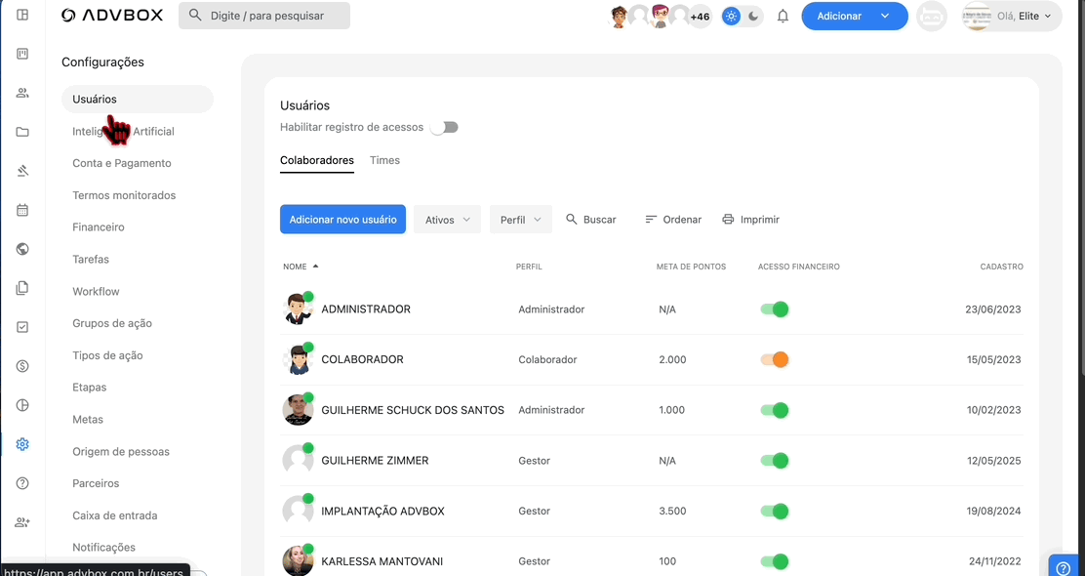Click the pie chart reports sidebar icon
The image size is (1085, 576).
[22, 405]
